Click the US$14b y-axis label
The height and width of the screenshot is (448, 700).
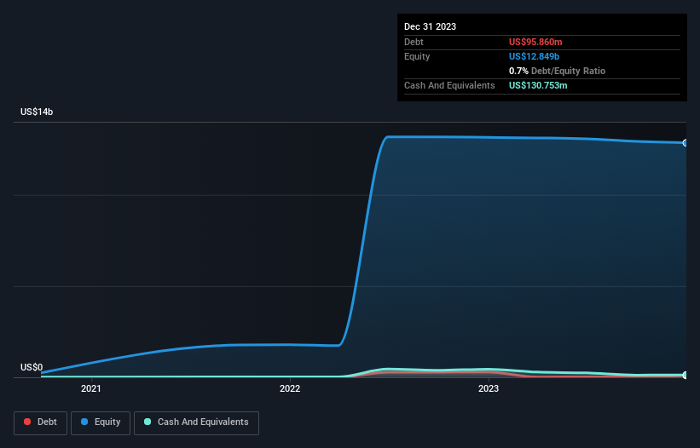coord(37,112)
